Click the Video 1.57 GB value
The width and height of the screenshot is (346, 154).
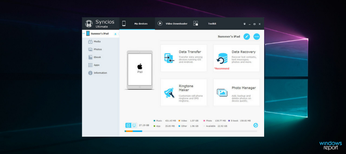tap(194, 121)
